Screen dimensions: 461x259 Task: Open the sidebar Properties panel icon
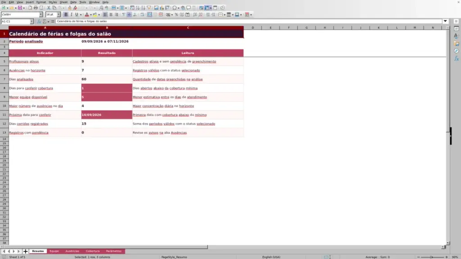point(456,29)
